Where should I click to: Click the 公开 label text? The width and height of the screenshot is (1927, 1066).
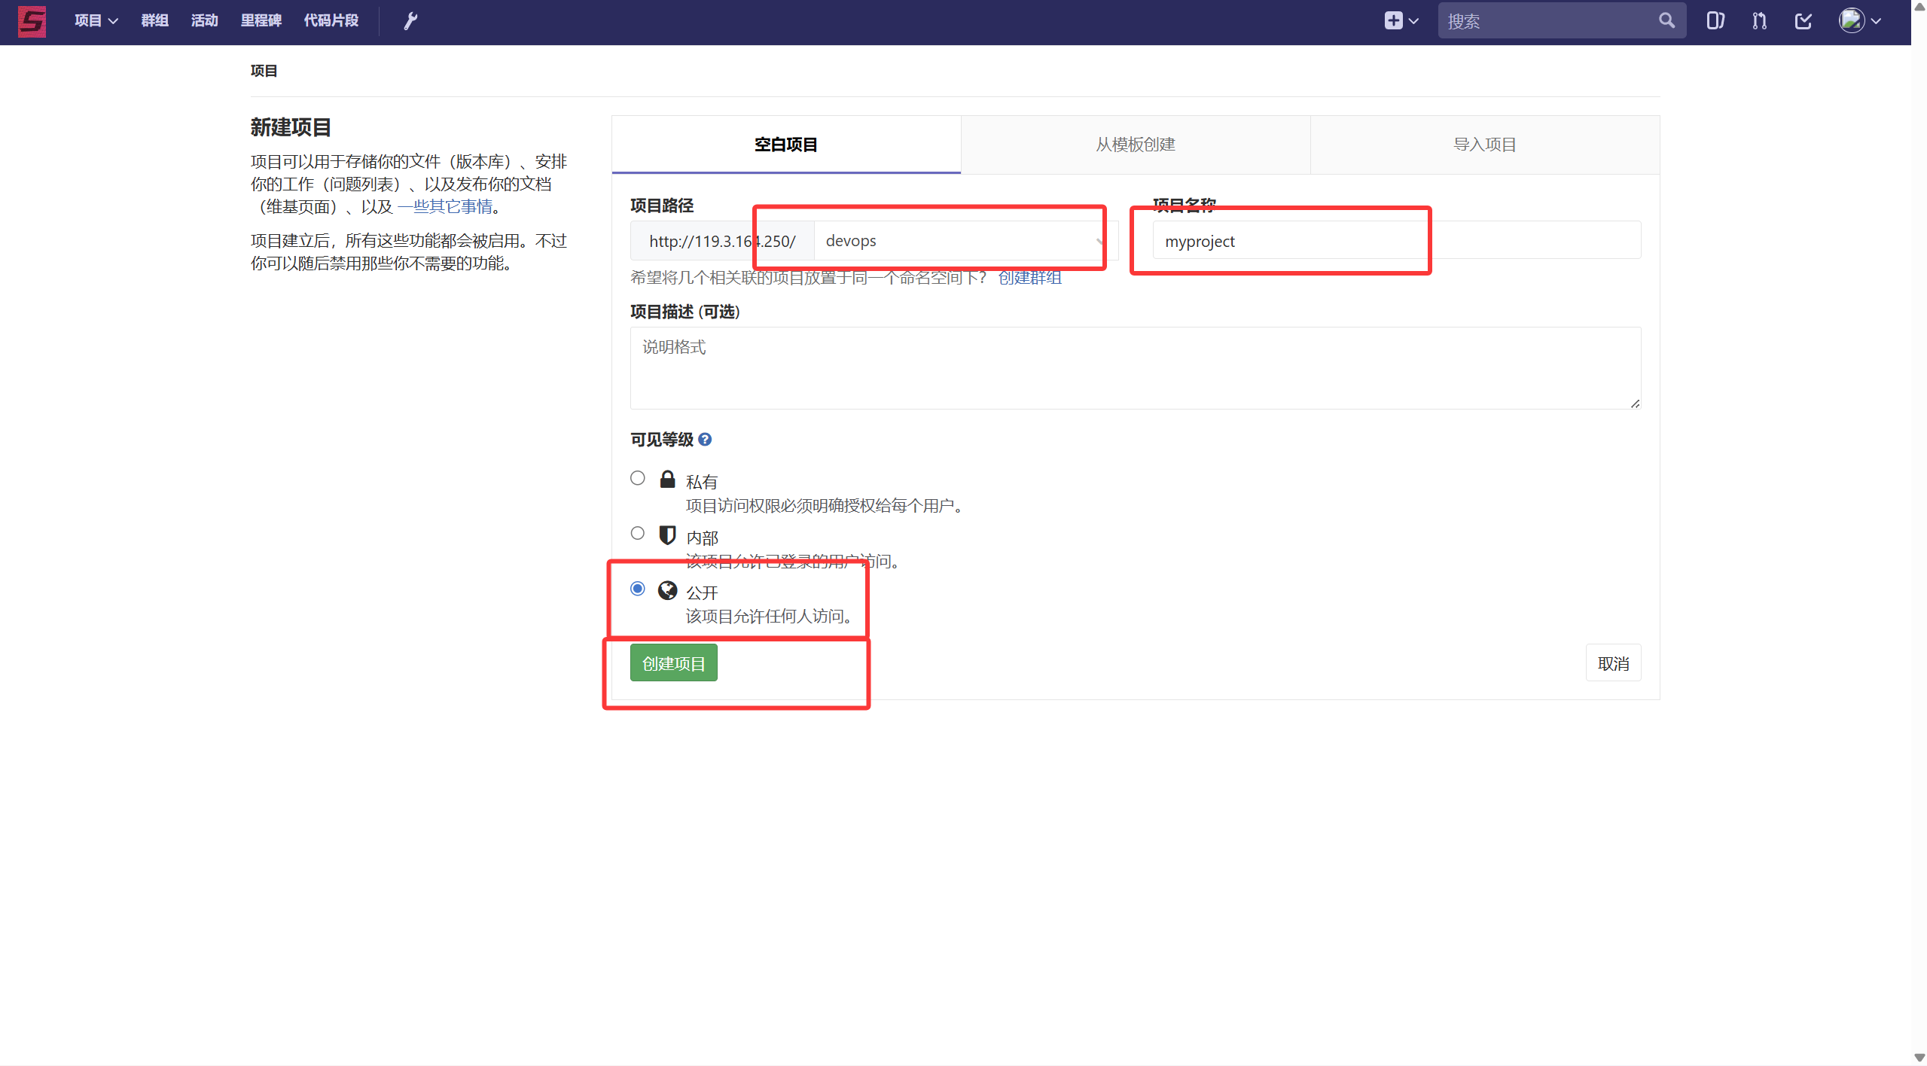(702, 593)
